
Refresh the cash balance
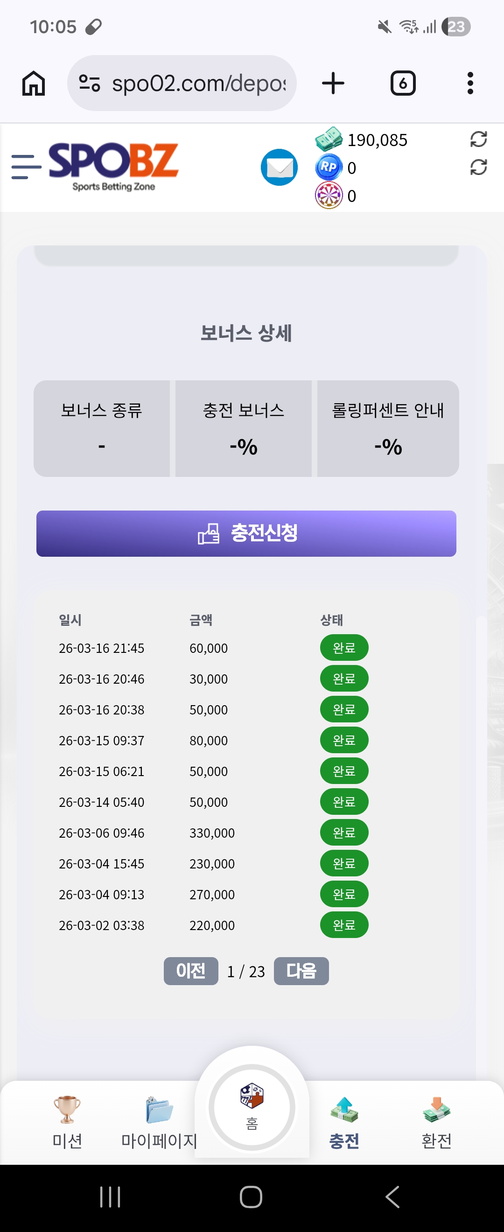tap(478, 140)
